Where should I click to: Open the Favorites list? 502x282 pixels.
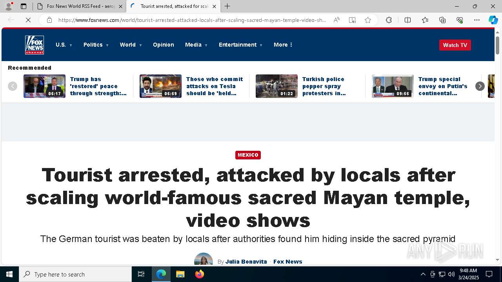tap(425, 20)
